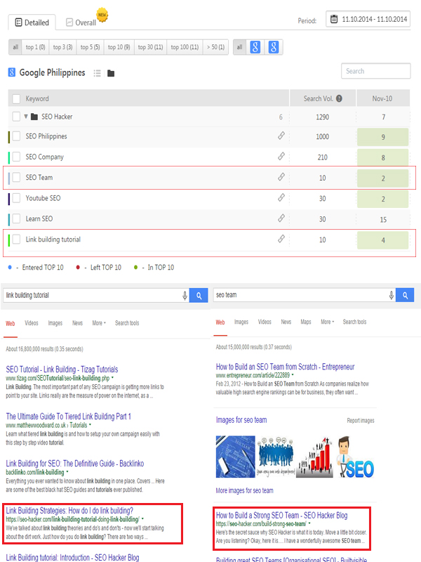
Task: Open the Period calendar date picker
Action: (x=336, y=20)
